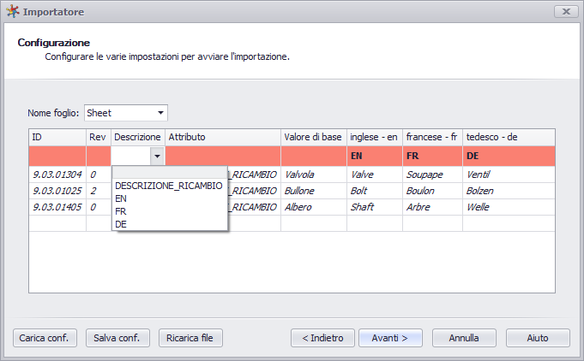Click the Importatore app icon in title bar
This screenshot has height=361, width=584.
point(12,11)
